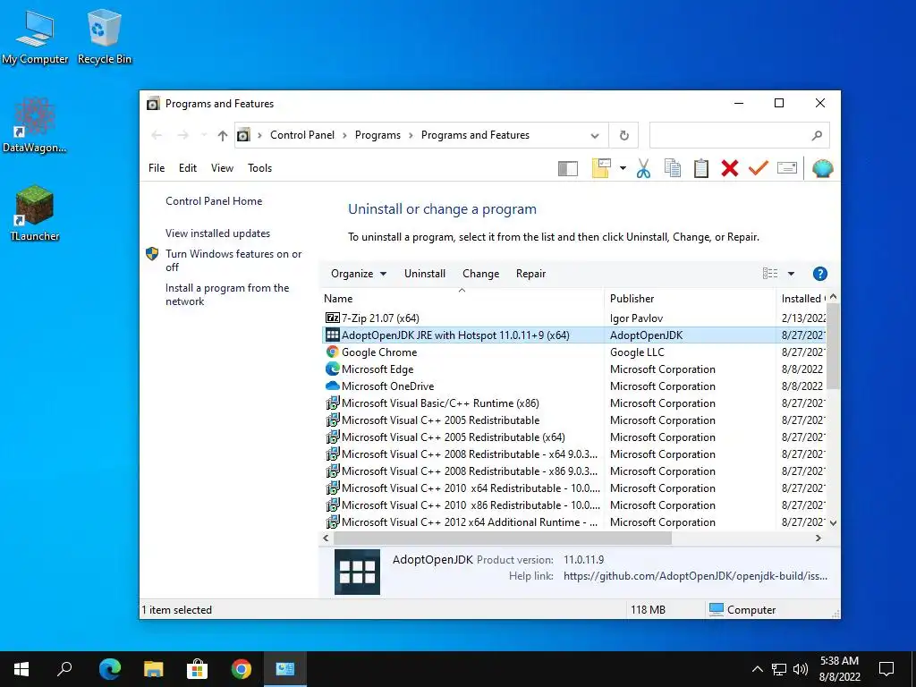Click the Rename toolbar icon
Screen dimensions: 916x687
(787, 168)
